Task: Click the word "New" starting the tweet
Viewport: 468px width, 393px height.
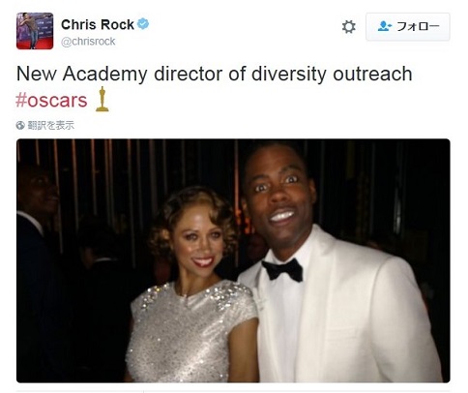Action: pyautogui.click(x=37, y=74)
